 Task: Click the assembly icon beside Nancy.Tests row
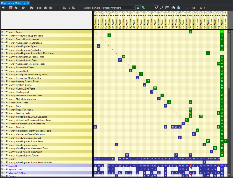click(x=6, y=32)
